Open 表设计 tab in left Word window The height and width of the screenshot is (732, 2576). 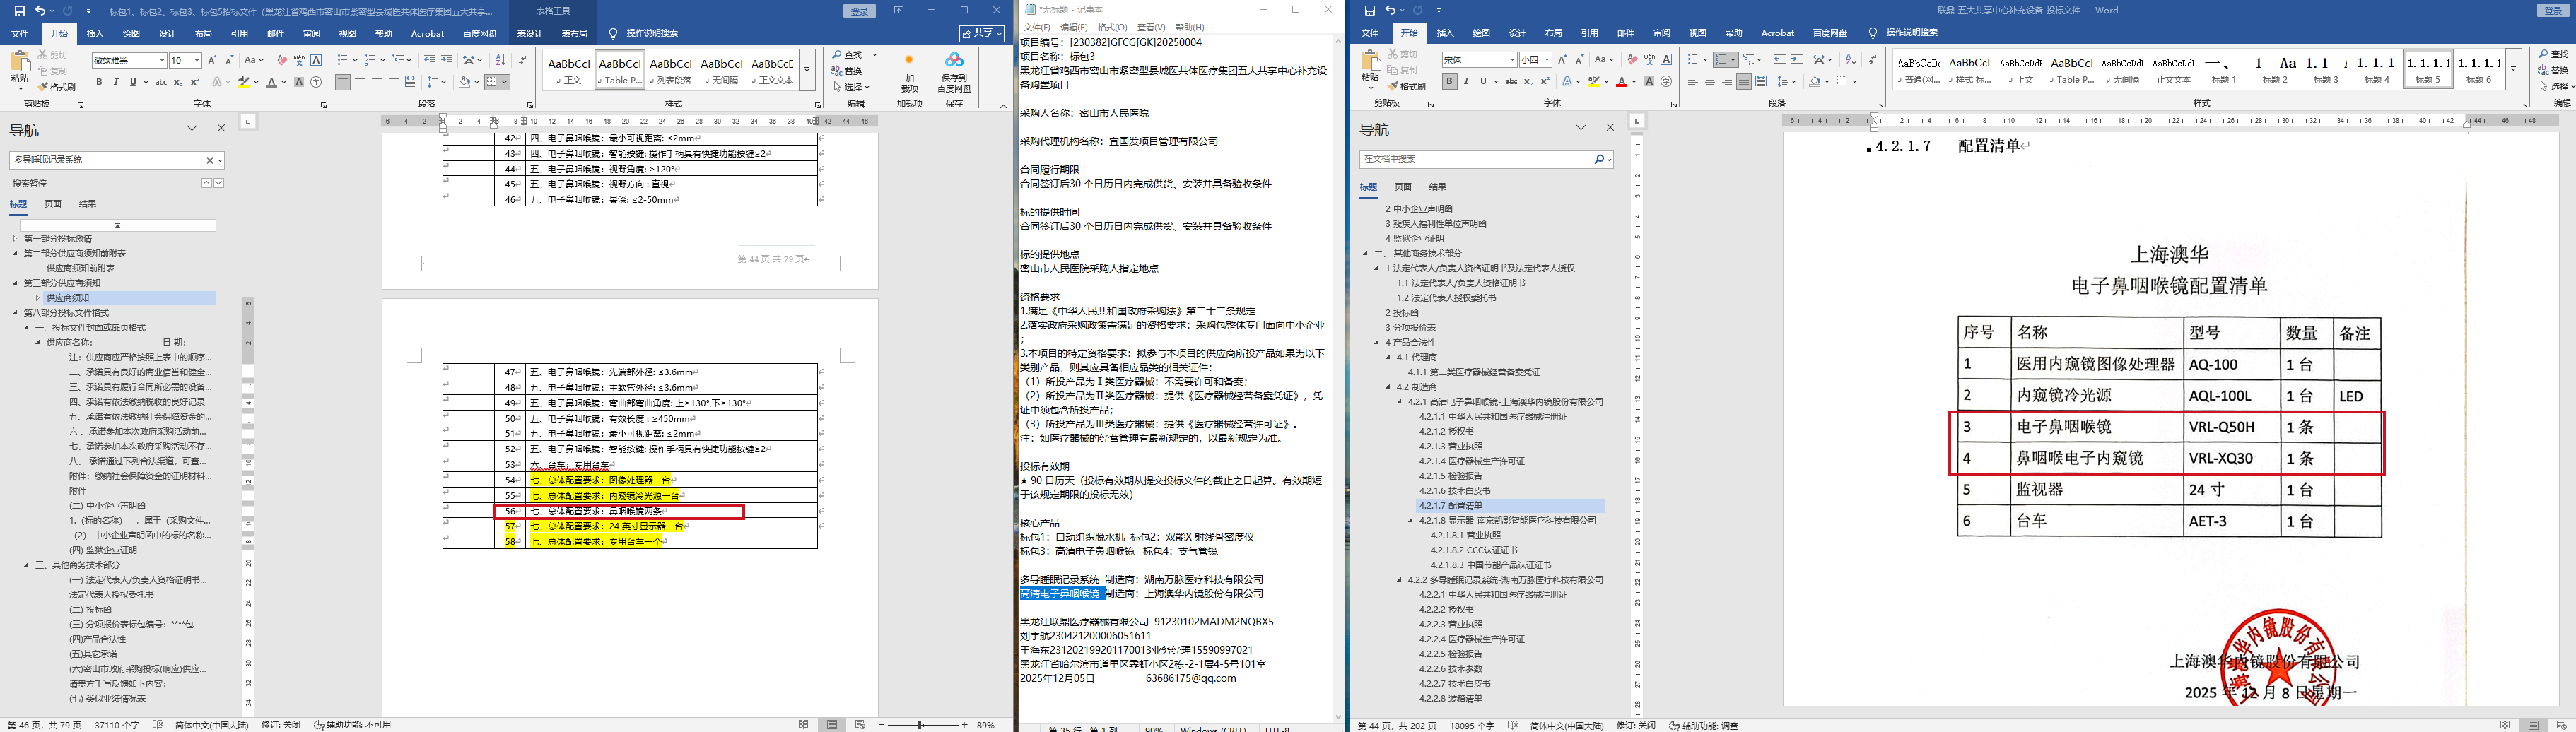pyautogui.click(x=529, y=33)
